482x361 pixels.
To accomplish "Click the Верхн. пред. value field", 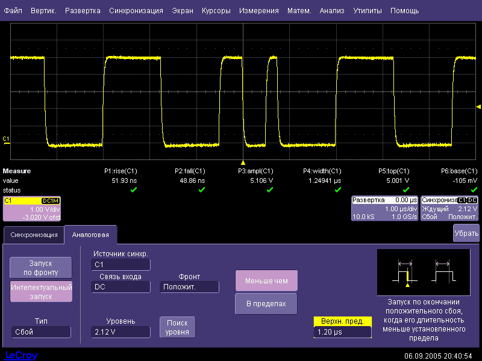I will [342, 332].
